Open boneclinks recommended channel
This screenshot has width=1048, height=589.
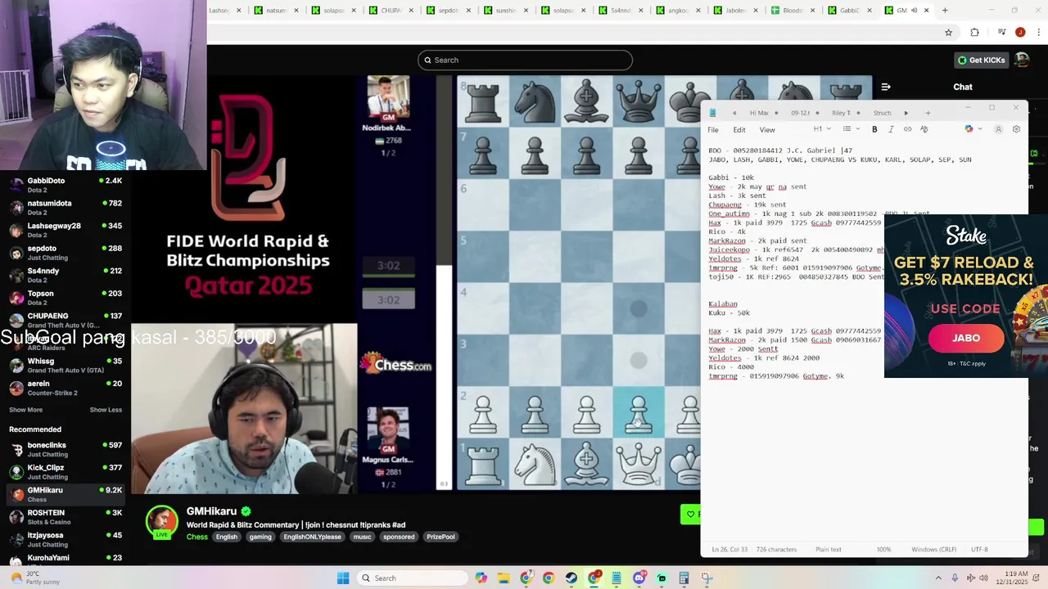point(65,449)
